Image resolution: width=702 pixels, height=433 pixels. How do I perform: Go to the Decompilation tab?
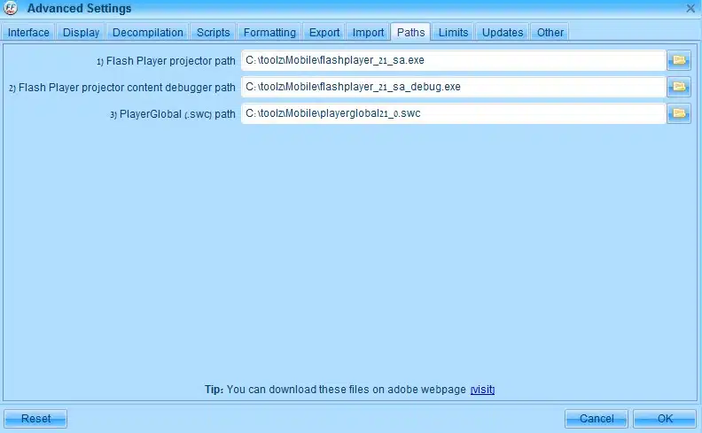[148, 33]
